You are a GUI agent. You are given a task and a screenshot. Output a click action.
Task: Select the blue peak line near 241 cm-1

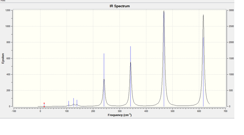[104, 80]
